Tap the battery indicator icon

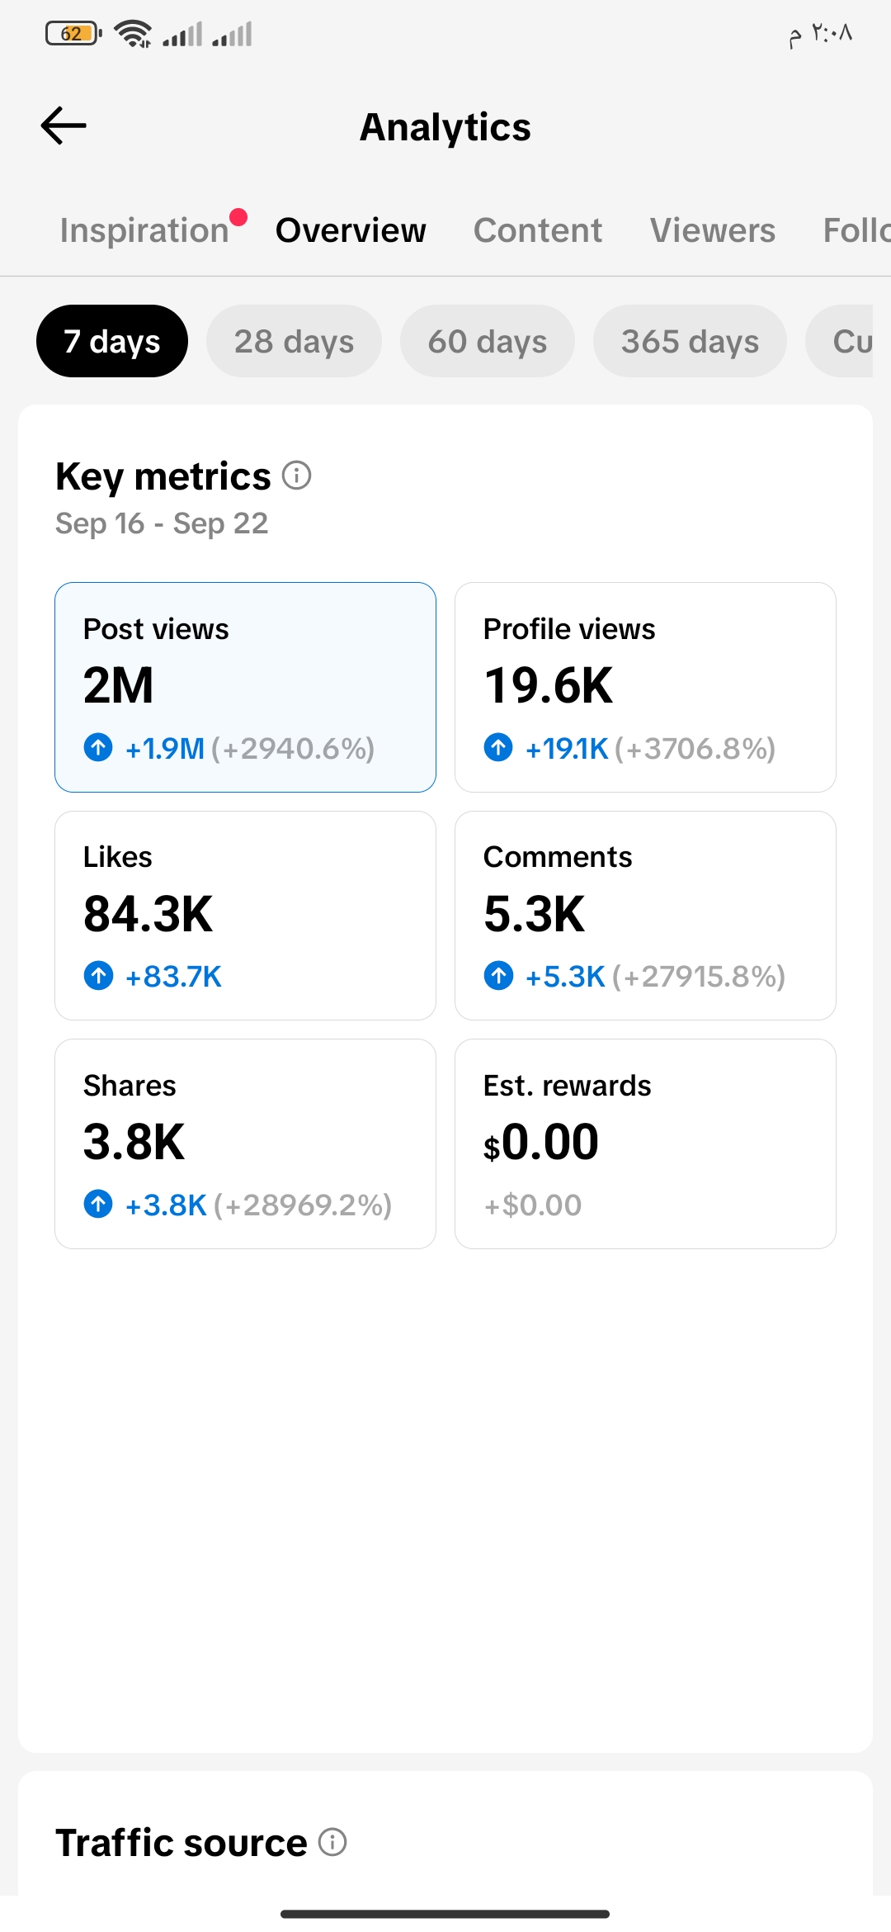coord(73,34)
